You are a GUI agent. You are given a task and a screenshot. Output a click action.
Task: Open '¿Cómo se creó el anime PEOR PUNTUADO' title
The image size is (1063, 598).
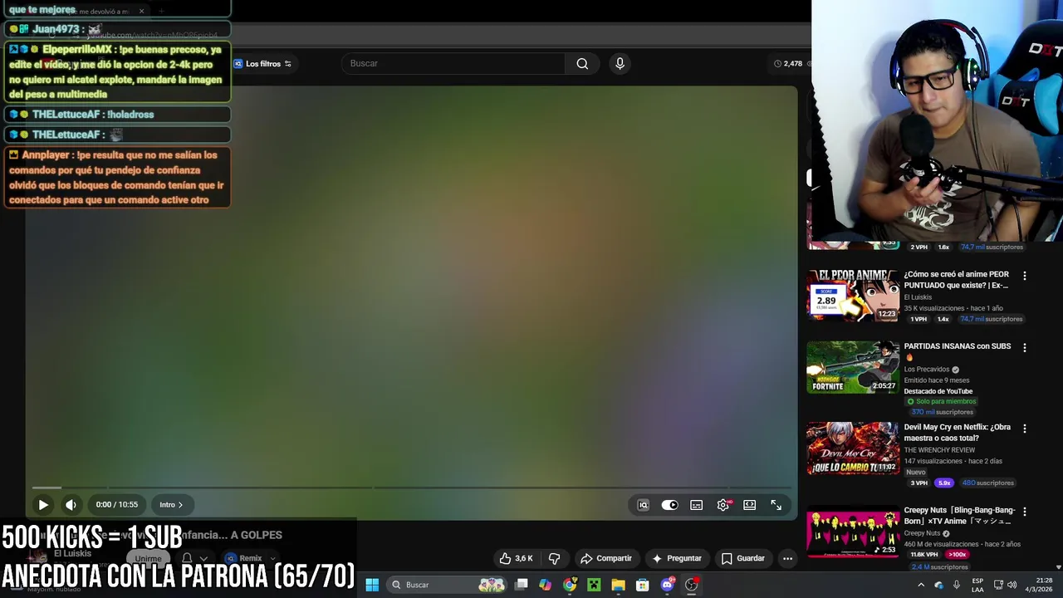[x=957, y=280]
